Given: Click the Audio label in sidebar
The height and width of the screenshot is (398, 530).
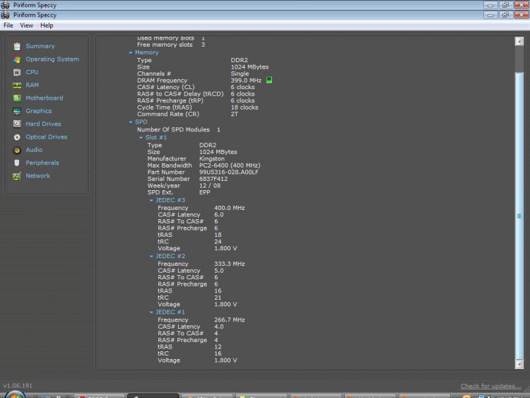Looking at the screenshot, I should pyautogui.click(x=34, y=150).
